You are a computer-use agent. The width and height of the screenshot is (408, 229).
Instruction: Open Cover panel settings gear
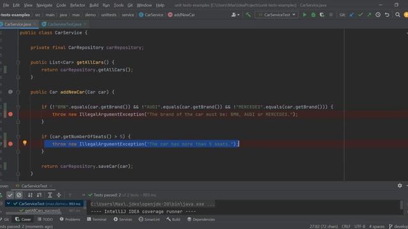[x=400, y=186]
